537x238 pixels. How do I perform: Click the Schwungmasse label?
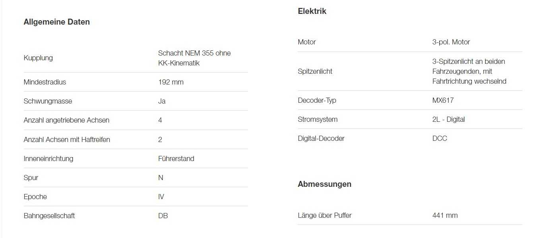(48, 101)
